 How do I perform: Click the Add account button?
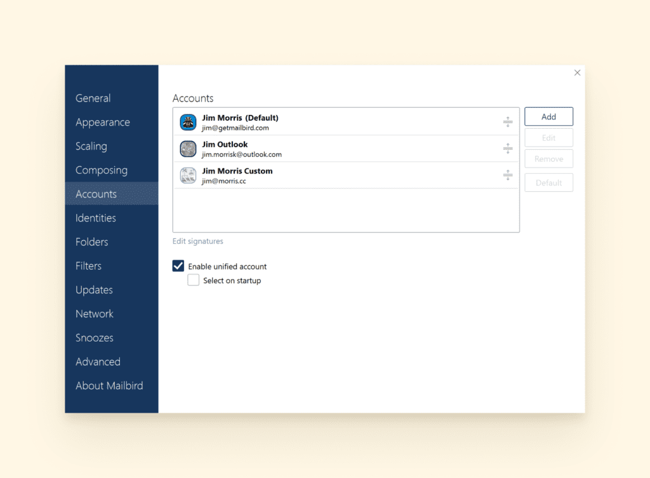click(x=549, y=117)
